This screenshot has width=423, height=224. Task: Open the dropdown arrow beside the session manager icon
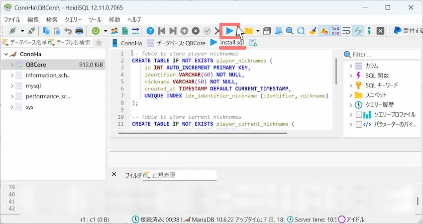tap(22, 31)
